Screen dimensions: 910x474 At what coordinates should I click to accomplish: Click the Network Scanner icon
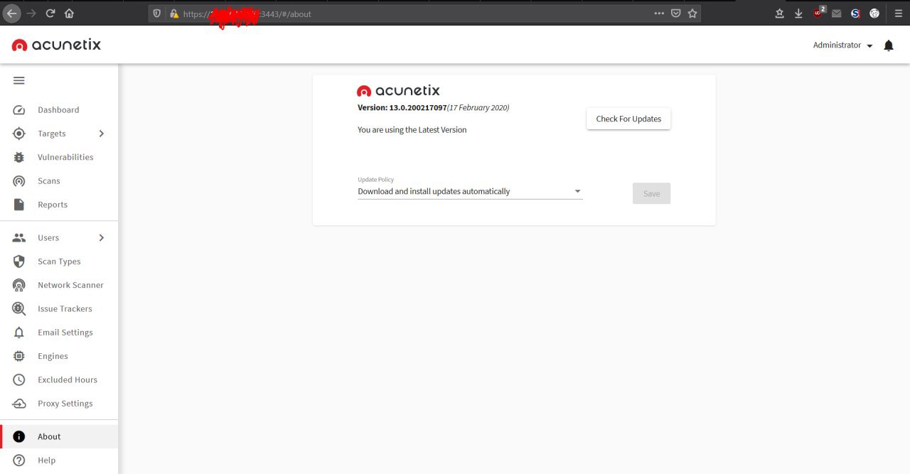(x=19, y=285)
